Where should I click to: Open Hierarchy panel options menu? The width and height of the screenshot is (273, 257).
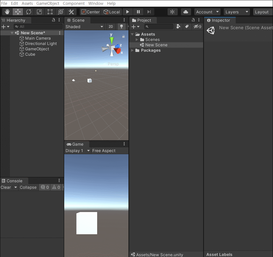[x=59, y=20]
